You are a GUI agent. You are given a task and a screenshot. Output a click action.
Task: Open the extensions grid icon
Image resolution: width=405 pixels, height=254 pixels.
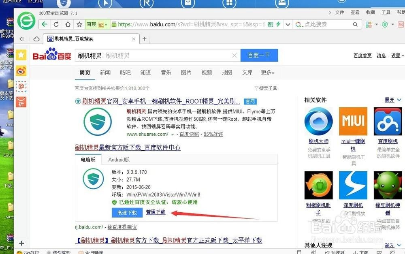pos(369,25)
